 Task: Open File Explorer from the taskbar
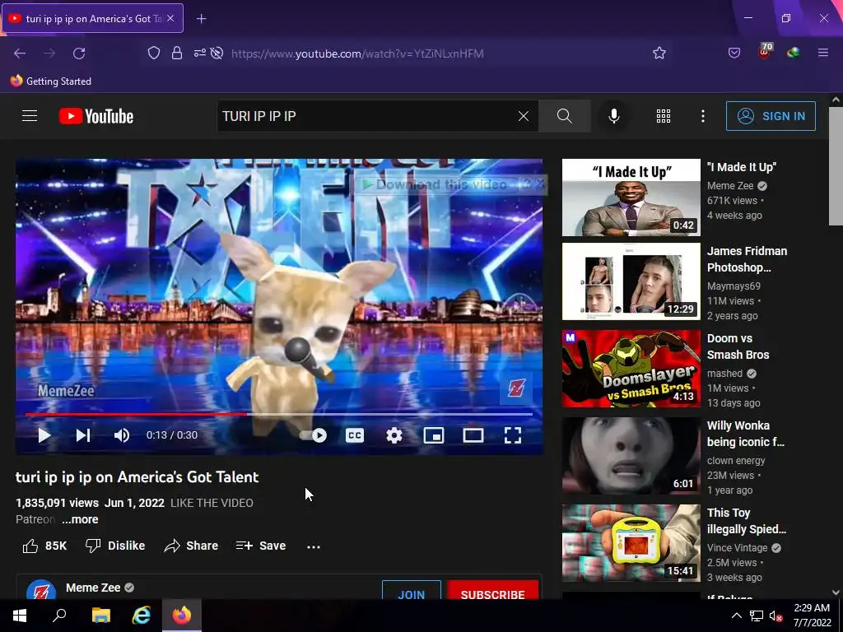100,616
